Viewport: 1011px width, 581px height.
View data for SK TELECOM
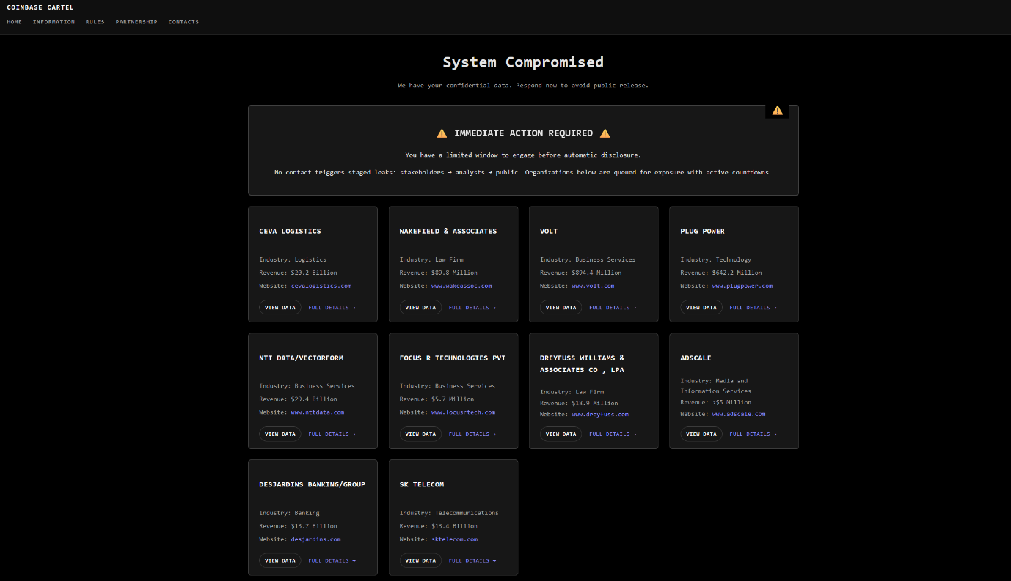[x=420, y=560]
